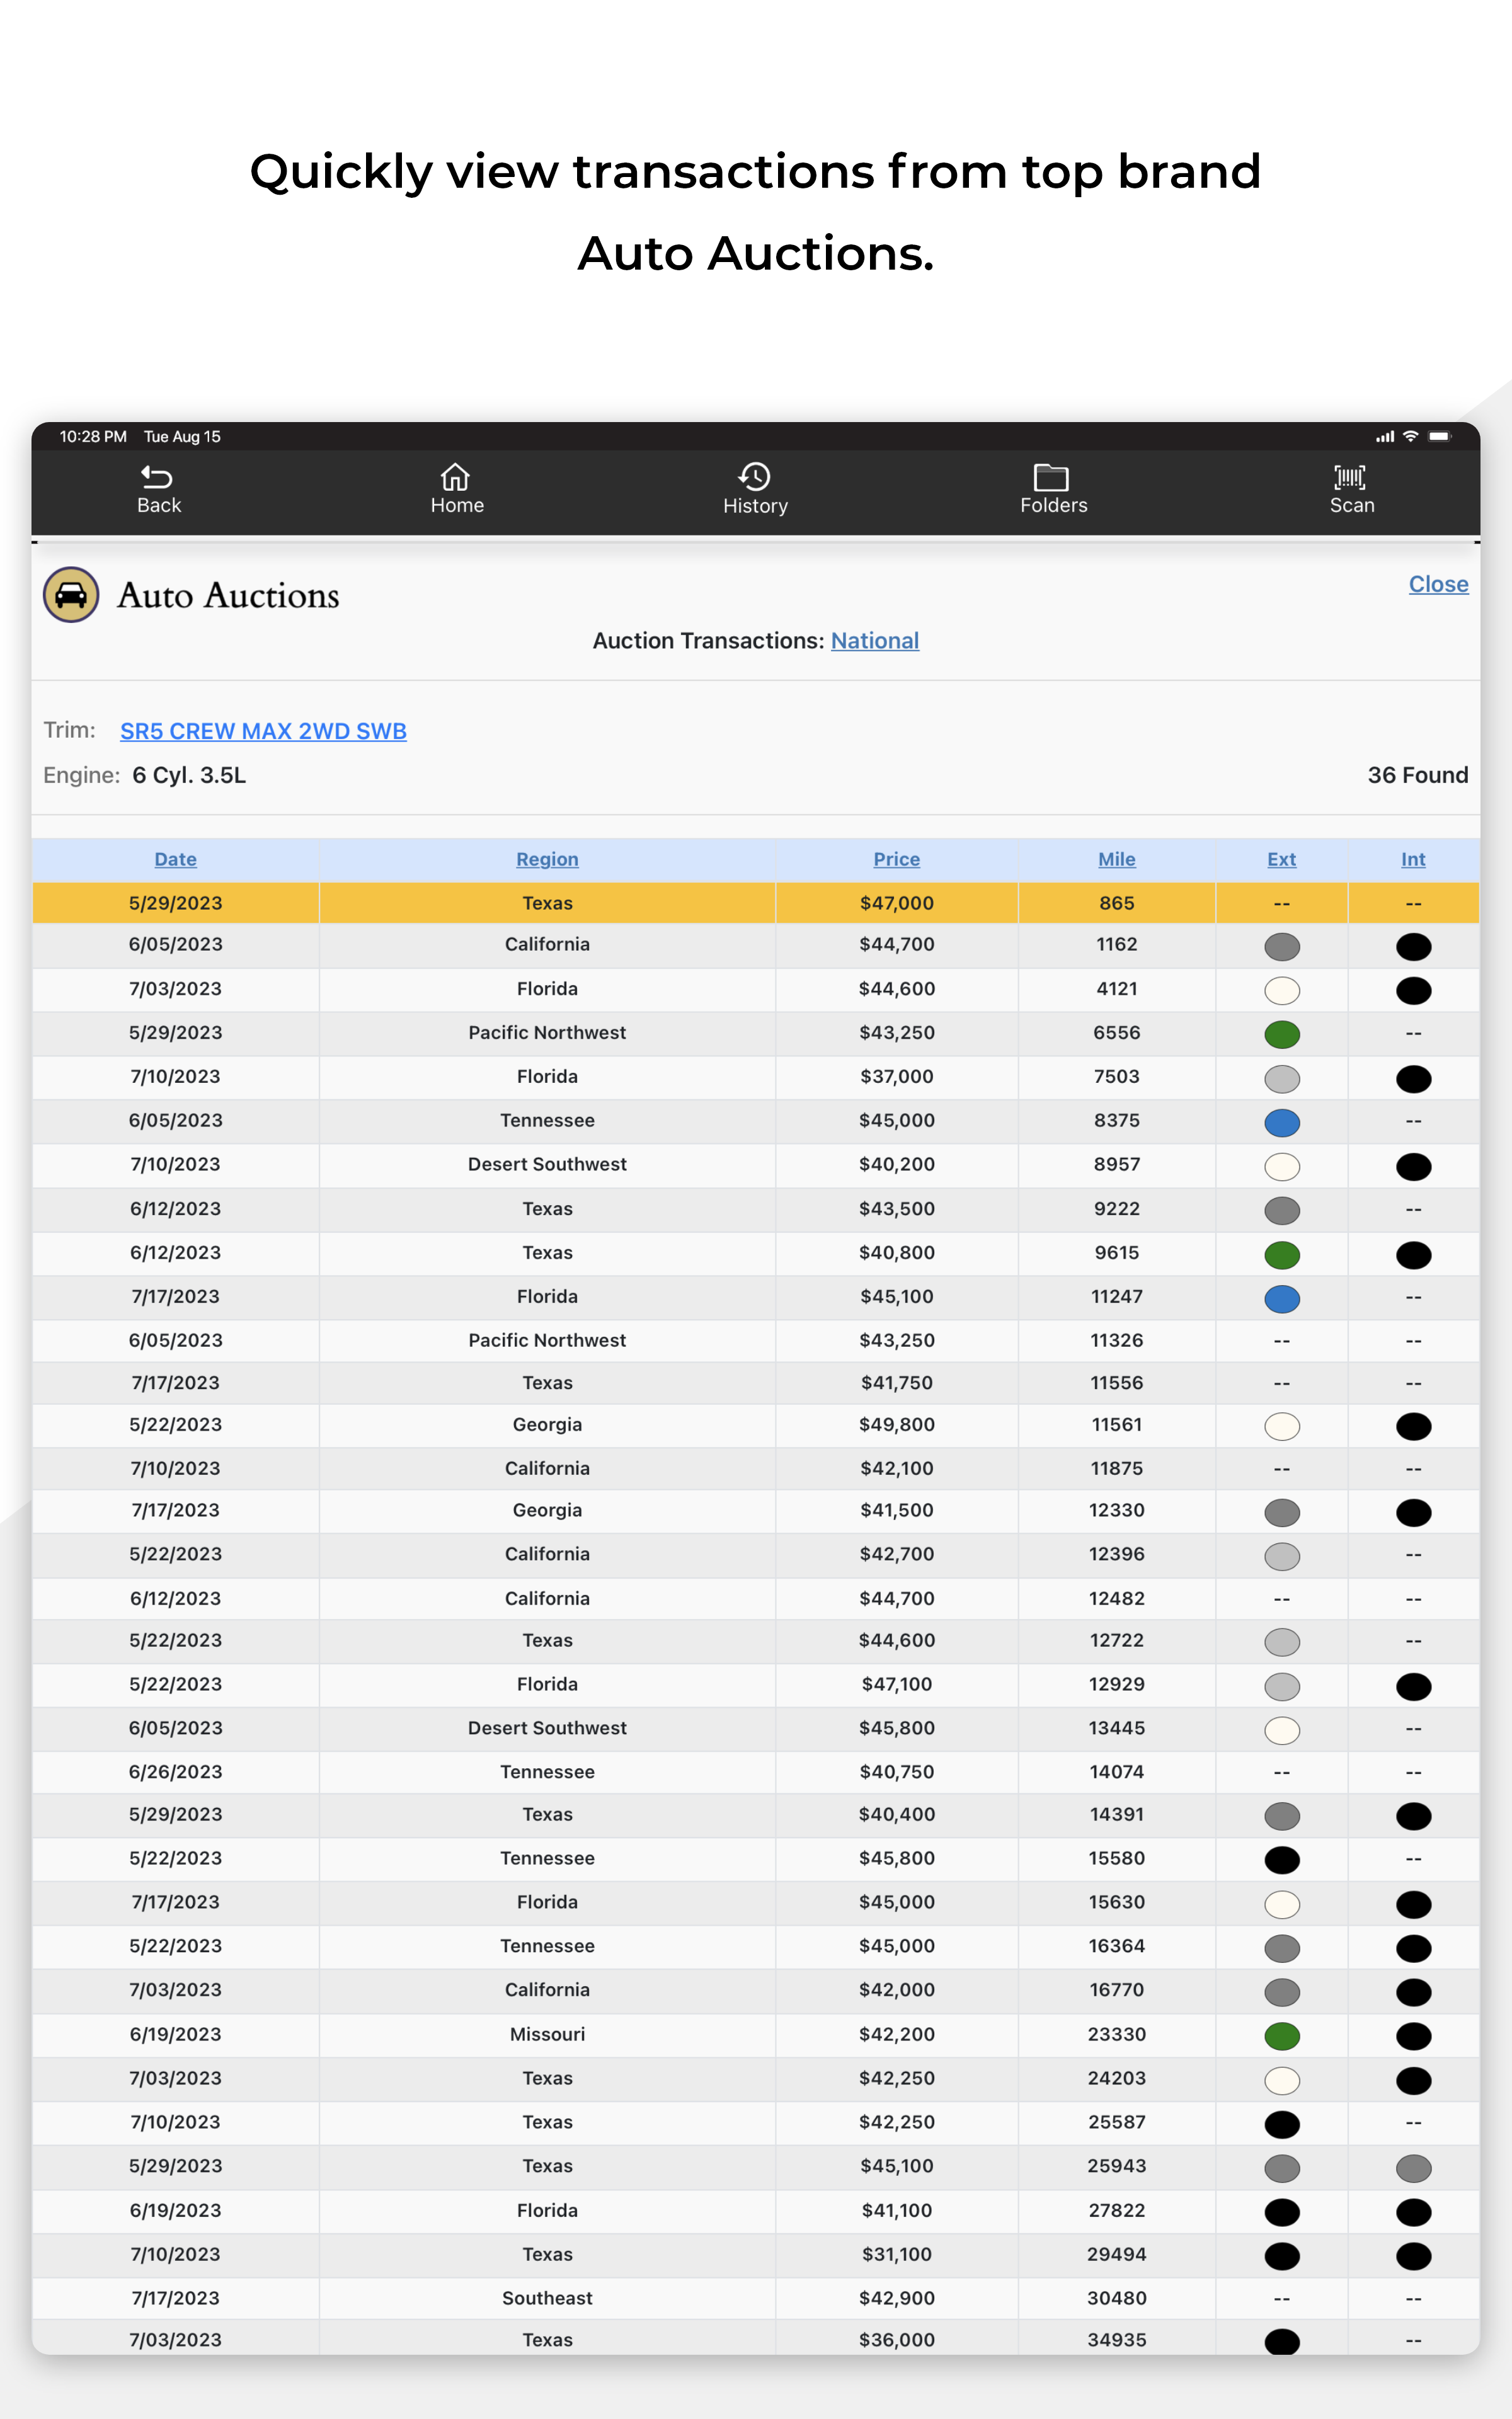This screenshot has height=2419, width=1512.
Task: Tap the Back arrow icon
Action: 157,477
